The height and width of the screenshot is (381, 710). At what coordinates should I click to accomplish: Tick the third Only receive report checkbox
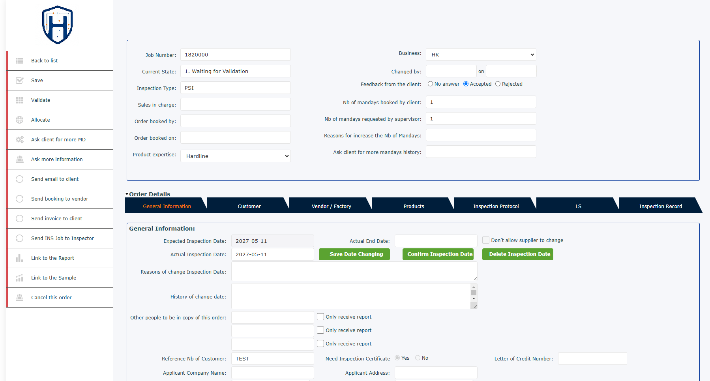(x=320, y=343)
